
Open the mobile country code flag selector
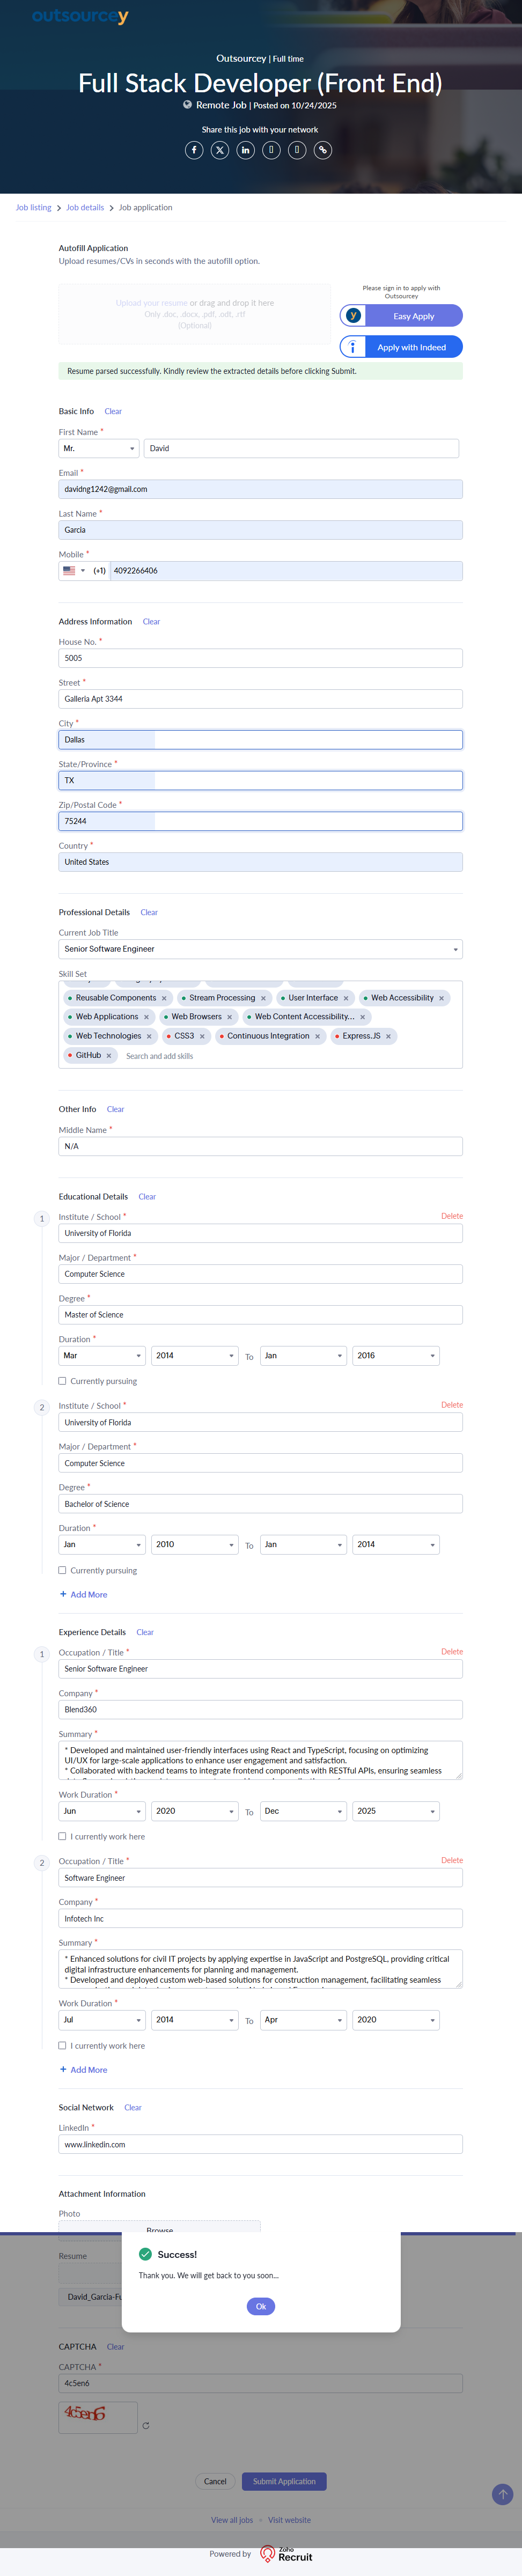[74, 571]
